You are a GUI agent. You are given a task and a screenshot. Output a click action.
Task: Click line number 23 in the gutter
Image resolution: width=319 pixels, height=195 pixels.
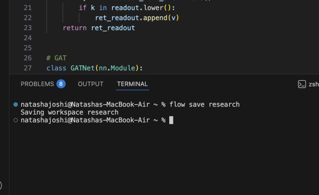(28, 28)
